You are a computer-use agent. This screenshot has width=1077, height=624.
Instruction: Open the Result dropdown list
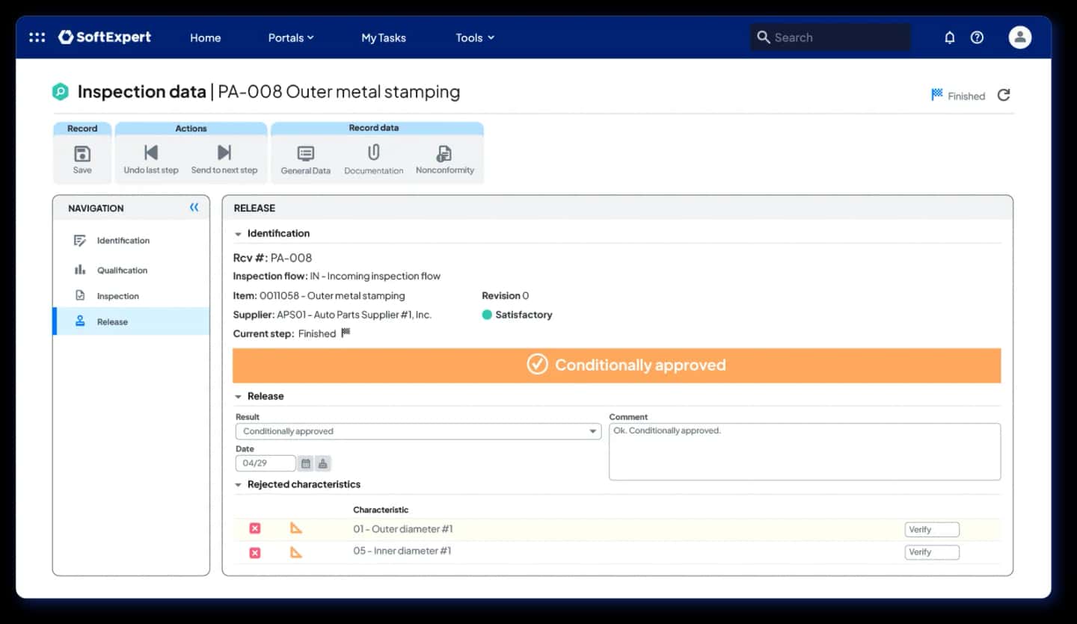point(418,431)
